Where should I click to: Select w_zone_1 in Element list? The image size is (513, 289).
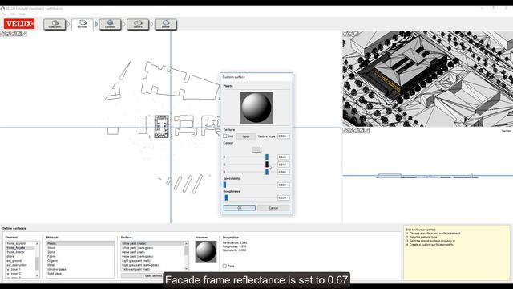[20, 270]
